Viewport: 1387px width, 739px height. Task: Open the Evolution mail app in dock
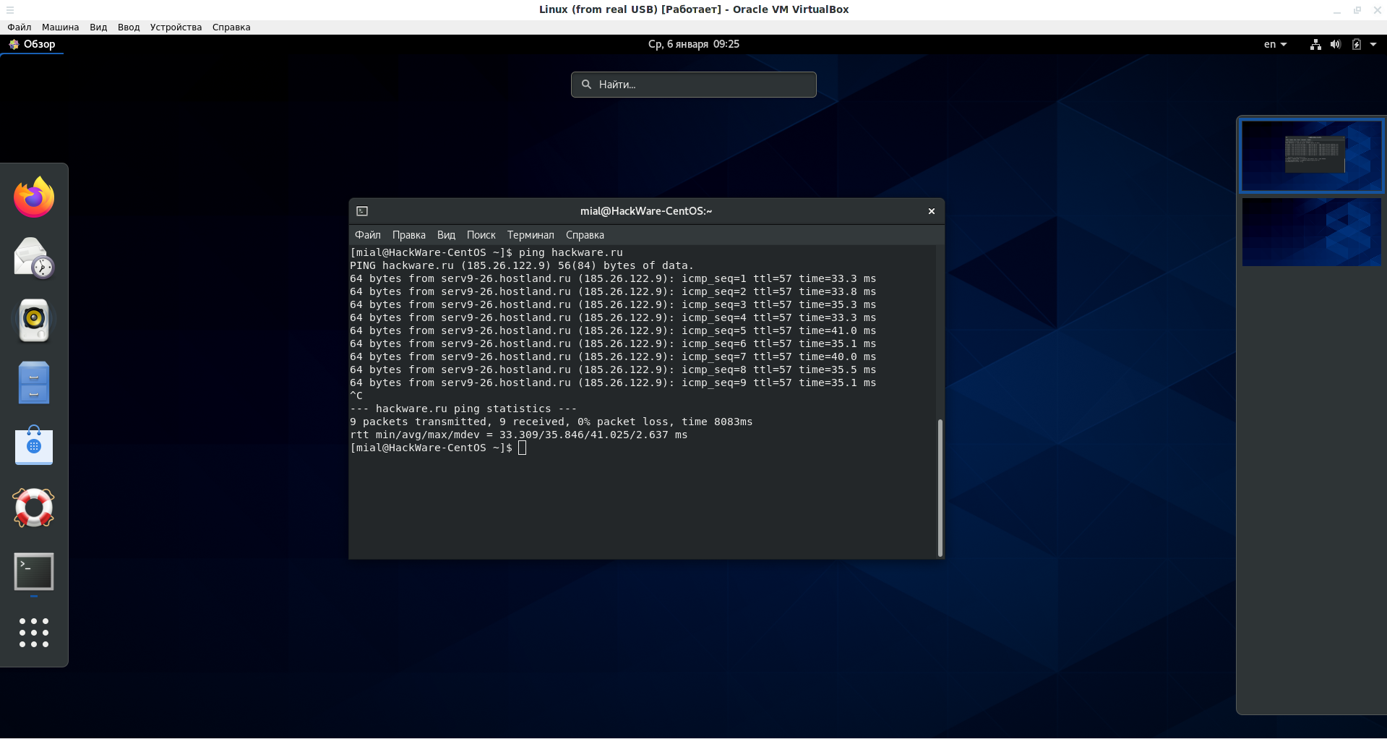[x=34, y=258]
